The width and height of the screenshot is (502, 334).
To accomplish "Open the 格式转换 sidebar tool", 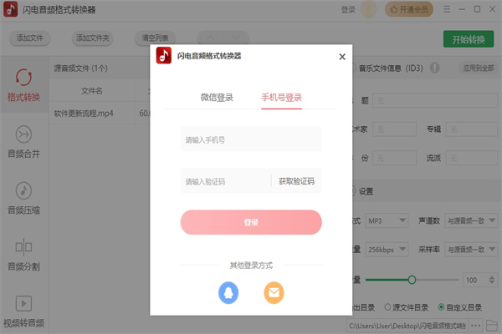I will (23, 85).
